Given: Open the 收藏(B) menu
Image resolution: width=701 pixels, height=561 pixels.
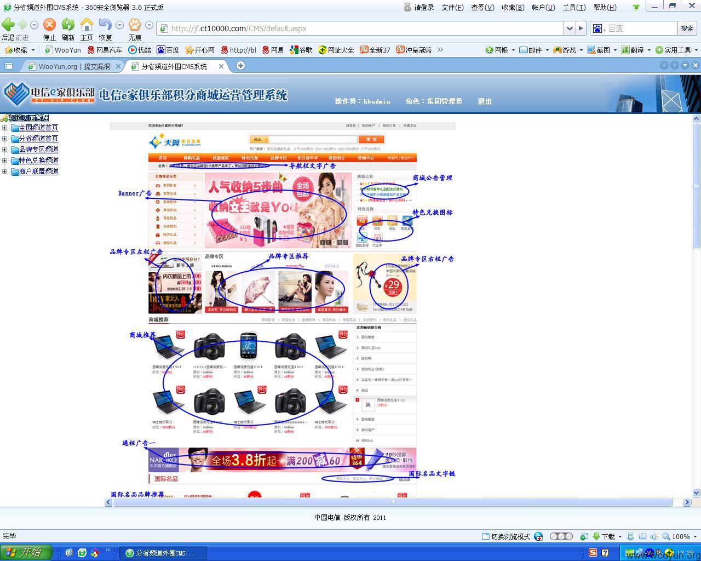Looking at the screenshot, I should (513, 7).
